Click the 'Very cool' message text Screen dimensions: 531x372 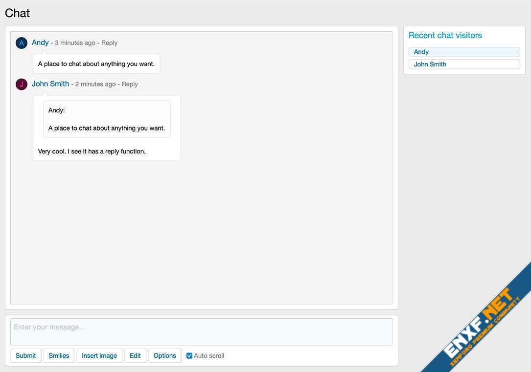[x=92, y=152]
